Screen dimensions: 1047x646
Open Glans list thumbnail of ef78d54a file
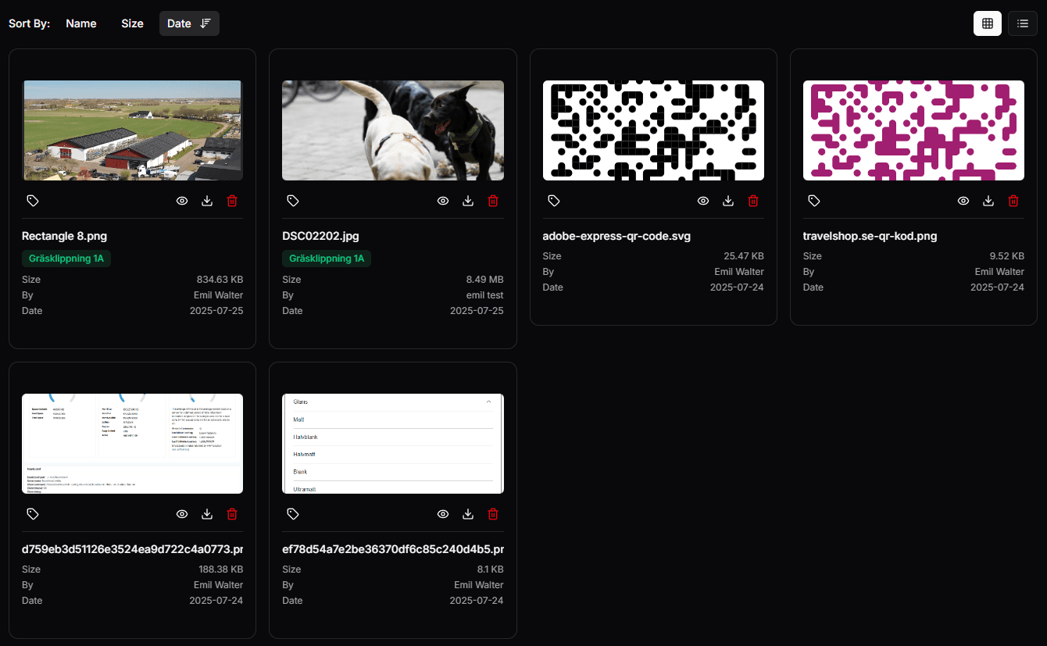click(x=393, y=444)
